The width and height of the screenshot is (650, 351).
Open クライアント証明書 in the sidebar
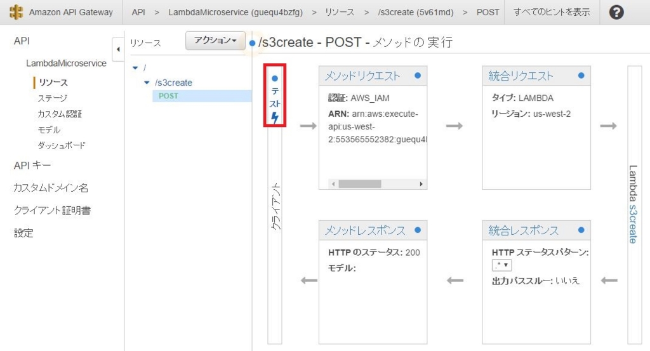pyautogui.click(x=52, y=211)
